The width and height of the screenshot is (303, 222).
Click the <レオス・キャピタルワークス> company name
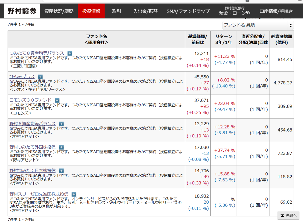click(37, 89)
